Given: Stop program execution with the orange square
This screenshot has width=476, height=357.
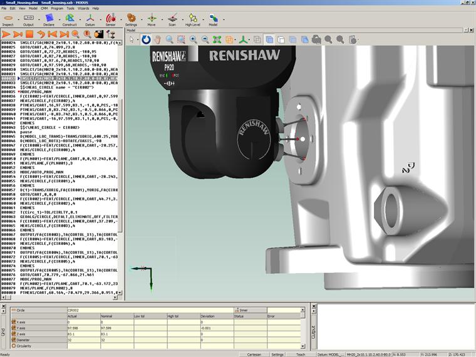Looking at the screenshot, I should click(x=29, y=34).
